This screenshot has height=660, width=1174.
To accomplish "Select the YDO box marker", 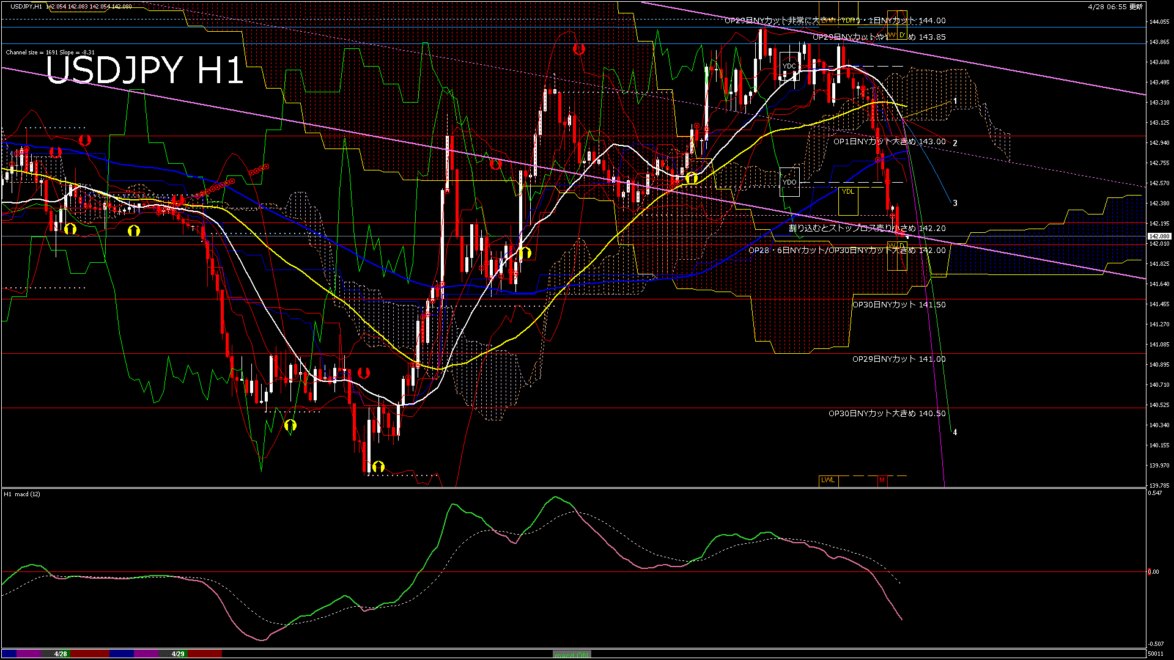I will pyautogui.click(x=789, y=182).
